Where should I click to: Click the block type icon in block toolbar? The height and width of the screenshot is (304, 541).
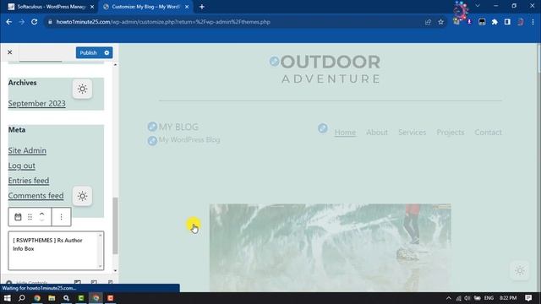18,217
